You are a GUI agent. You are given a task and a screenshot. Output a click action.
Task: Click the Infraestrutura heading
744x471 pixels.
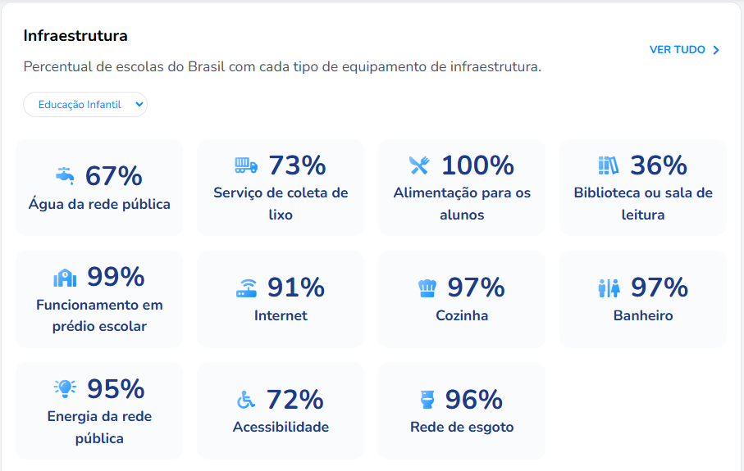(x=75, y=36)
